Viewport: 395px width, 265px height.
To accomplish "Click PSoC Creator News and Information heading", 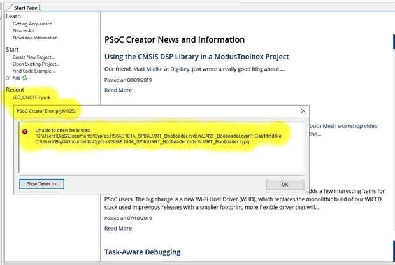I will pos(175,39).
